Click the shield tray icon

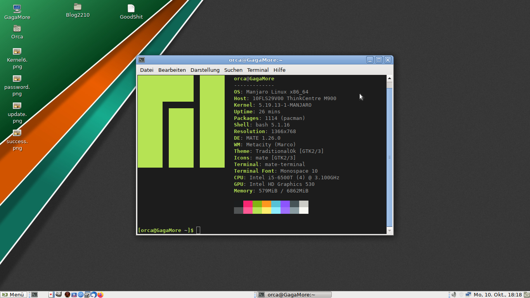pos(461,295)
